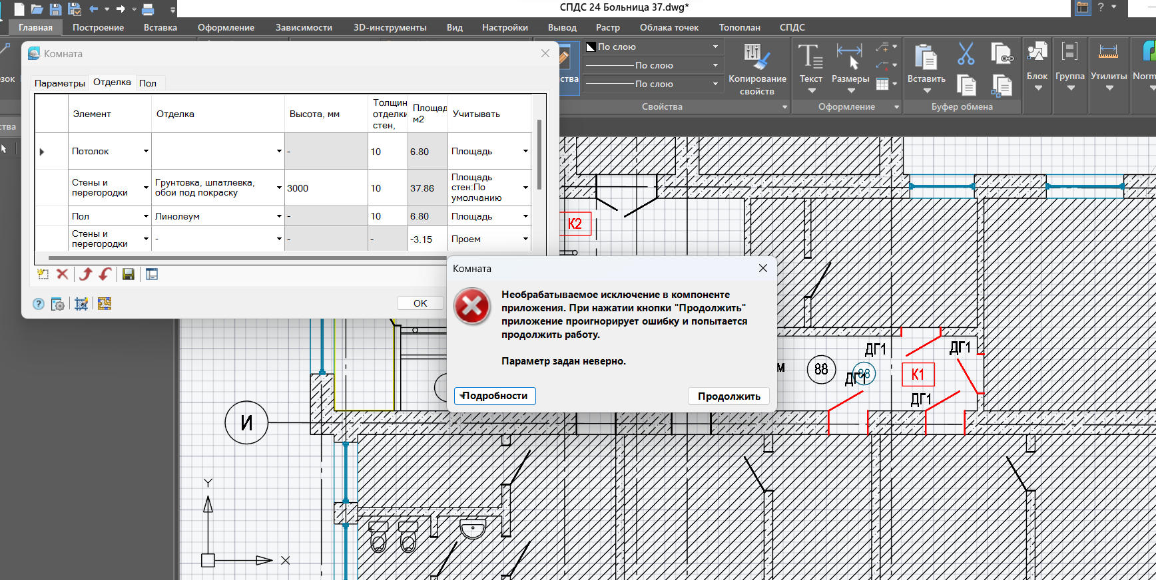
Task: Move the row down with the red down arrow
Action: coord(105,274)
